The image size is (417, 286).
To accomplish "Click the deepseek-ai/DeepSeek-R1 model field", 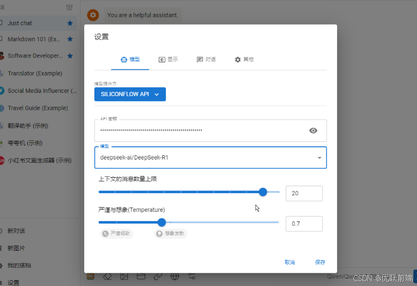I will coord(210,157).
